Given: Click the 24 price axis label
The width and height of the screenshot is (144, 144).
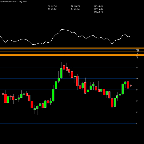Looking at the screenshot, I should click(137, 90).
